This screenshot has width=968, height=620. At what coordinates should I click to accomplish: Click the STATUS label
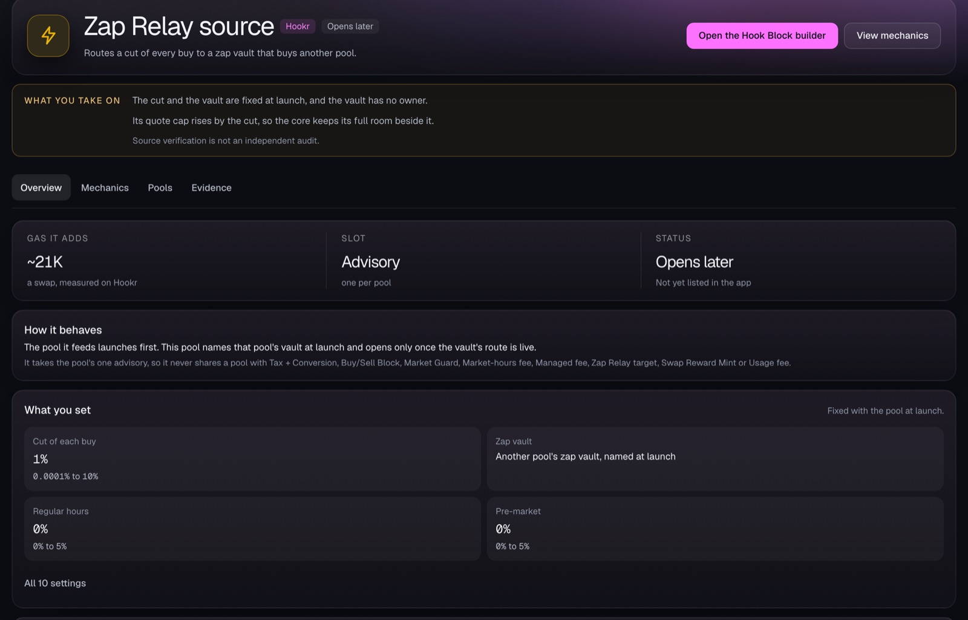(673, 238)
